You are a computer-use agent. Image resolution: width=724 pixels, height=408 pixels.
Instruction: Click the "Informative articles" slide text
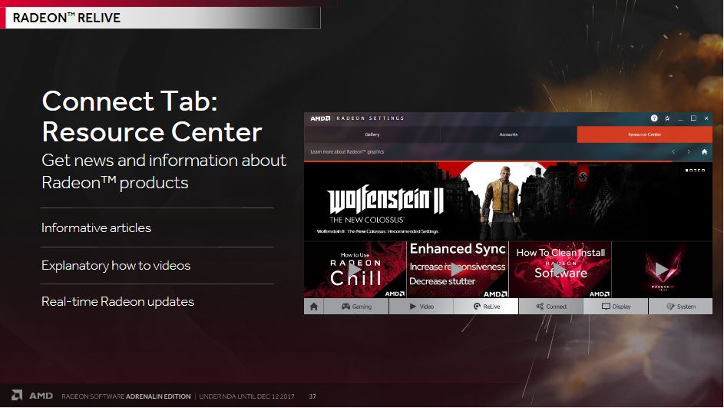click(x=96, y=227)
